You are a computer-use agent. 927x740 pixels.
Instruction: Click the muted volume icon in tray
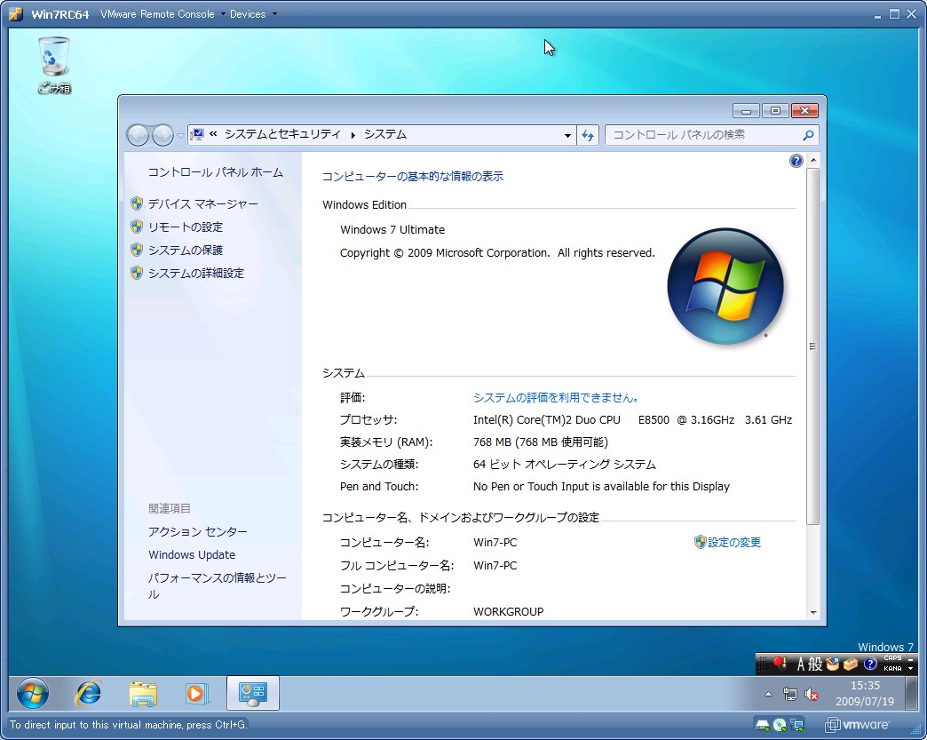(812, 694)
